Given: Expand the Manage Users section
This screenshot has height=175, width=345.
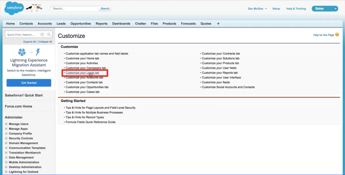Looking at the screenshot, I should point(6,124).
